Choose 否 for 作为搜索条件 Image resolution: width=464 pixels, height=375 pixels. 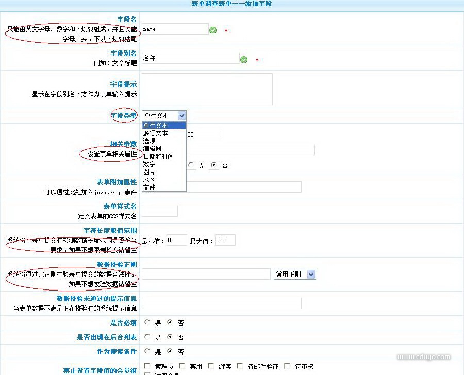coord(170,352)
